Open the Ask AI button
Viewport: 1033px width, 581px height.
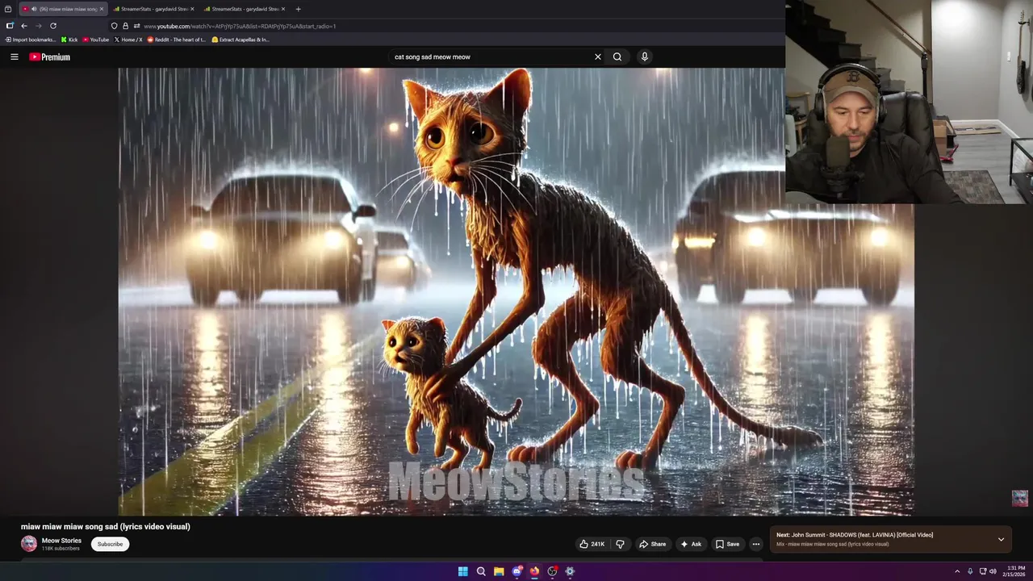[x=691, y=544]
